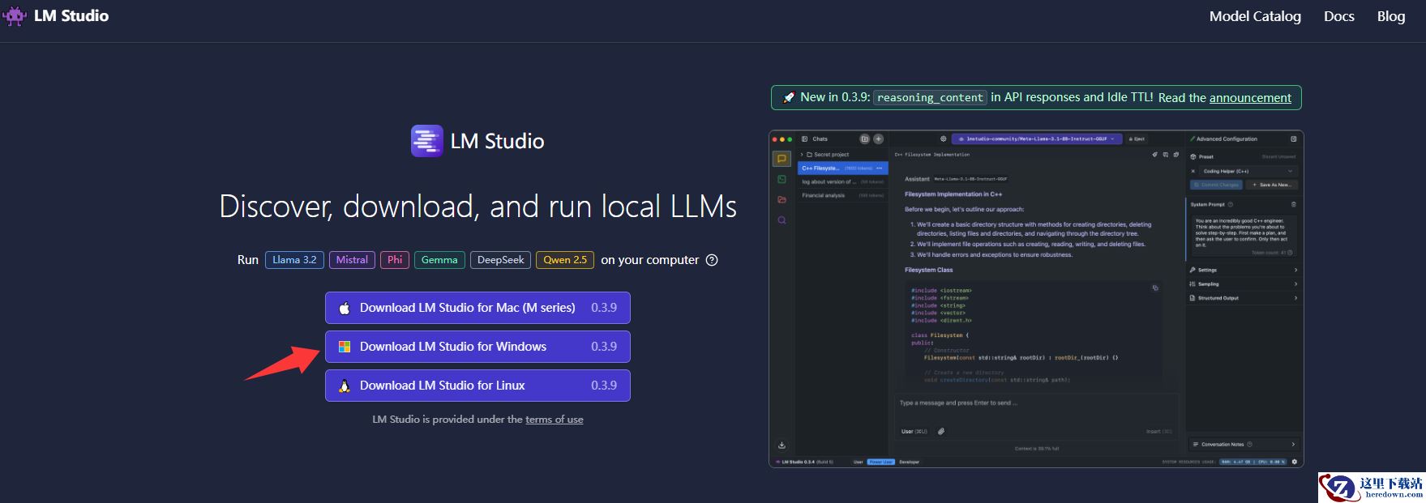The height and width of the screenshot is (503, 1426).
Task: Click the reasoning_content code chip
Action: pyautogui.click(x=930, y=98)
